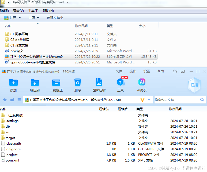The image size is (207, 172).
Task: Select the springboot+vue环境配置文档 Word icon
Action: pyautogui.click(x=7, y=62)
